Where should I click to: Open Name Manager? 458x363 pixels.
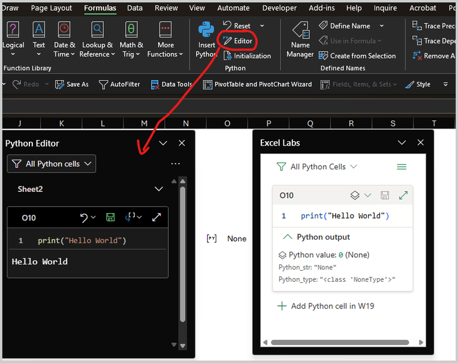[x=300, y=40]
